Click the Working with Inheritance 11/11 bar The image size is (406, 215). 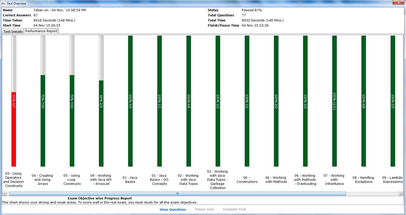334,101
